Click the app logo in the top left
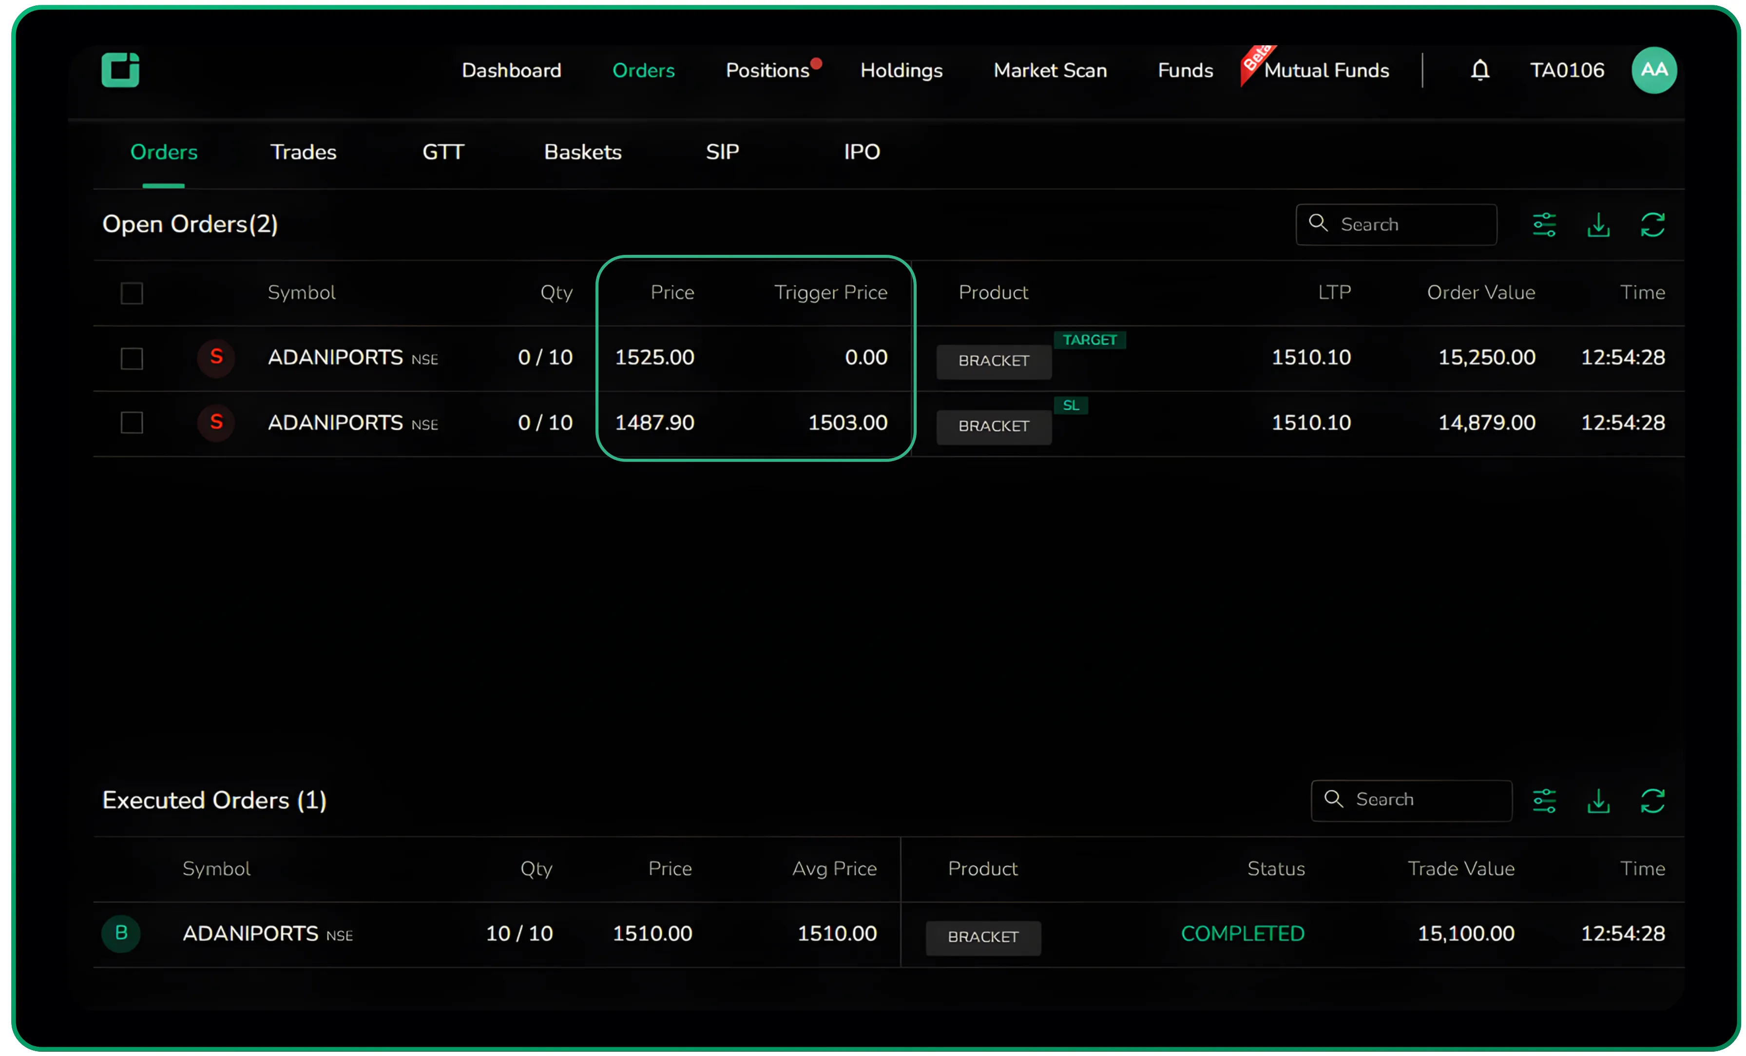 point(120,70)
